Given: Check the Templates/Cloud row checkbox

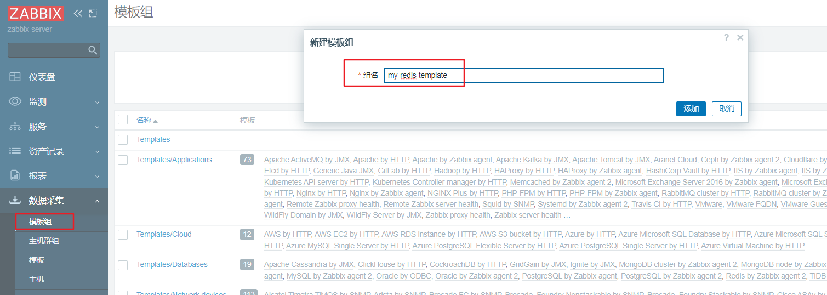Looking at the screenshot, I should click(123, 234).
